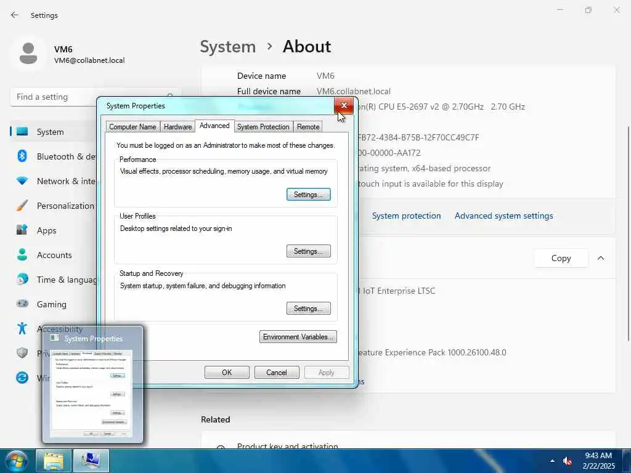
Task: Click the Find a setting search box
Action: [96, 97]
